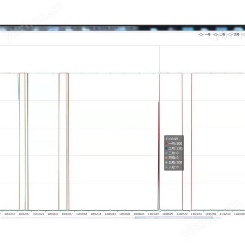Image resolution: width=245 pixels, height=245 pixels.
Task: Click the 11:03:49 tooltip timestamp header
Action: (171, 139)
